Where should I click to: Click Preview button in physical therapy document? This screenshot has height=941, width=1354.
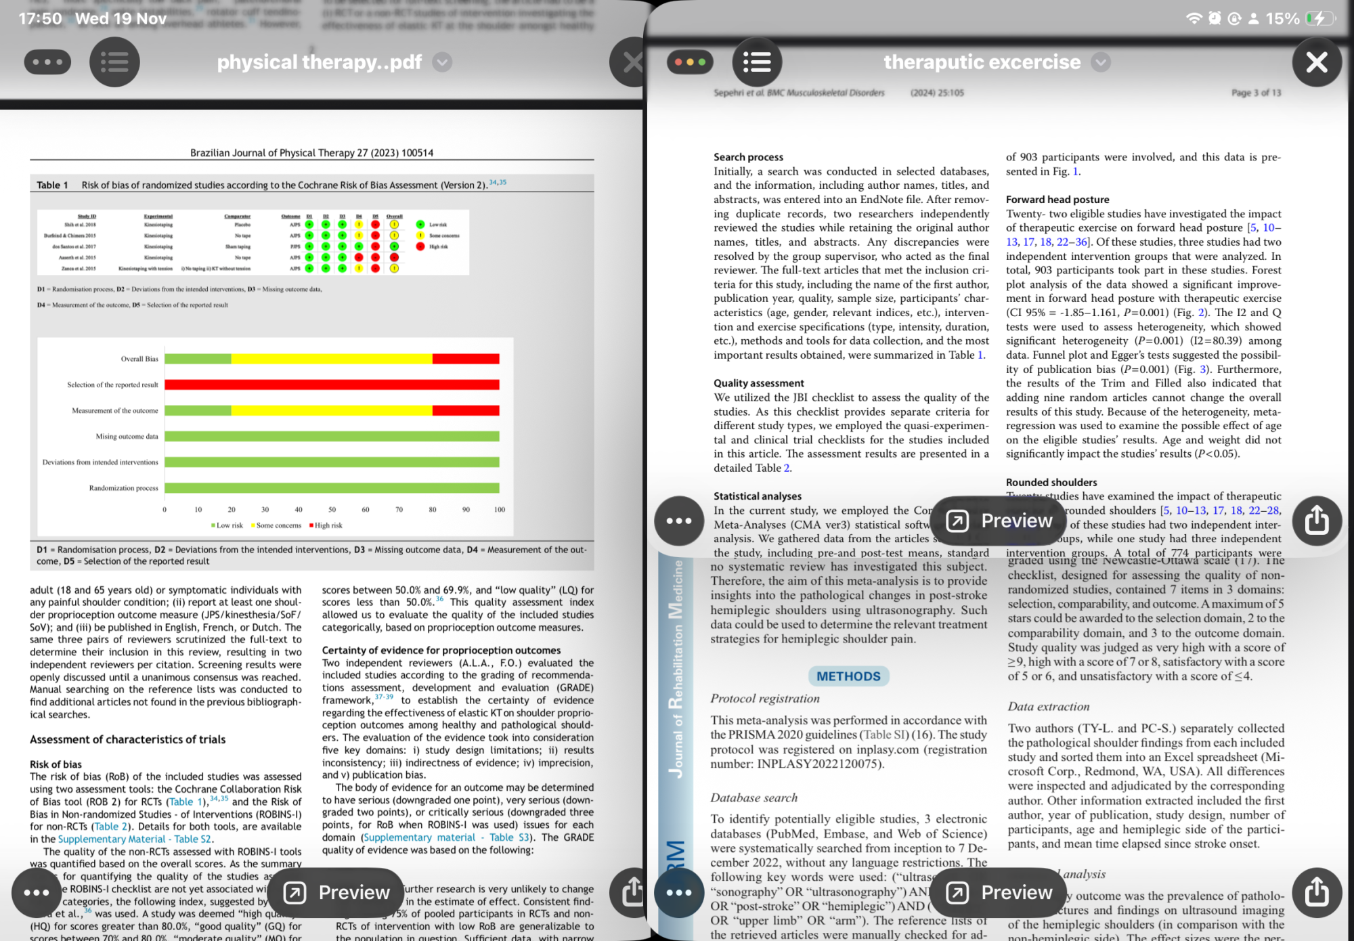pyautogui.click(x=336, y=892)
